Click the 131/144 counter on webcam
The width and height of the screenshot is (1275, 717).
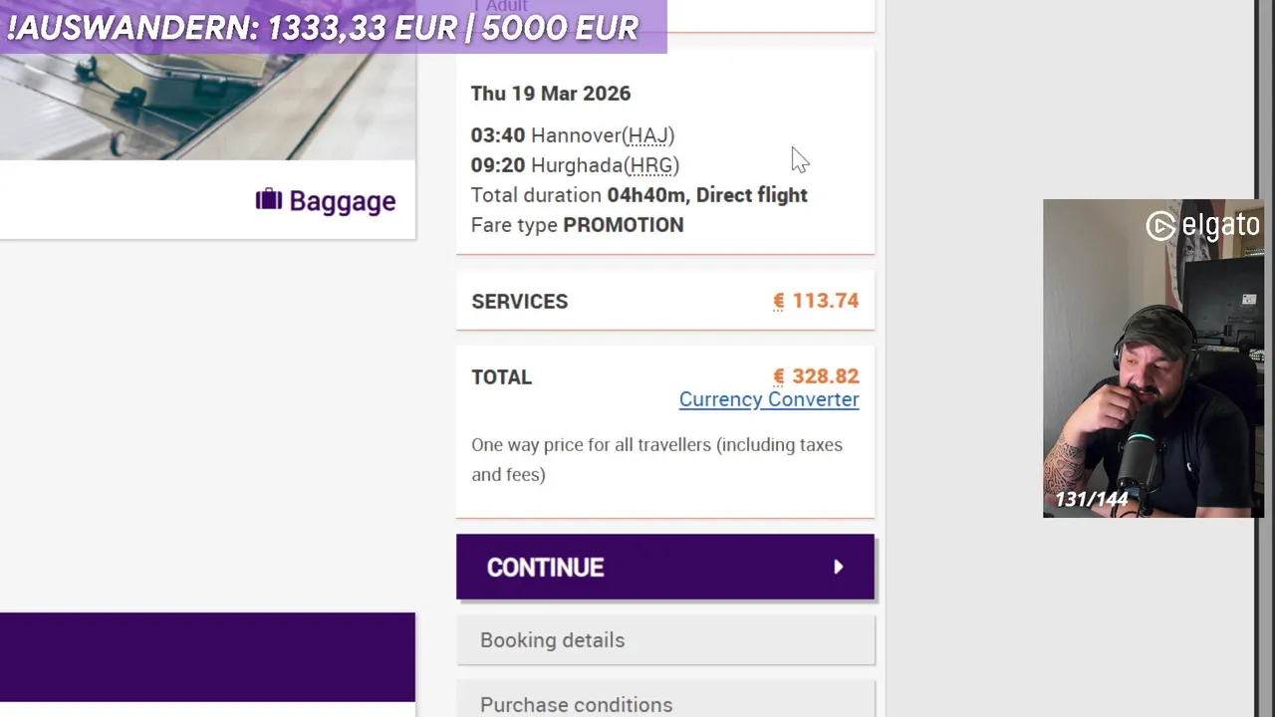pos(1092,499)
